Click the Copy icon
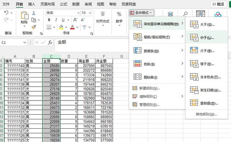Viewport: 231px width, 142px height. [34, 20]
